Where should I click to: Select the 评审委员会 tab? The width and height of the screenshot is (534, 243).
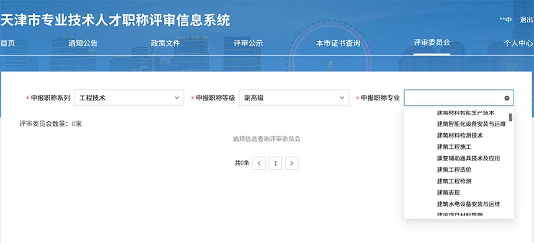point(432,43)
